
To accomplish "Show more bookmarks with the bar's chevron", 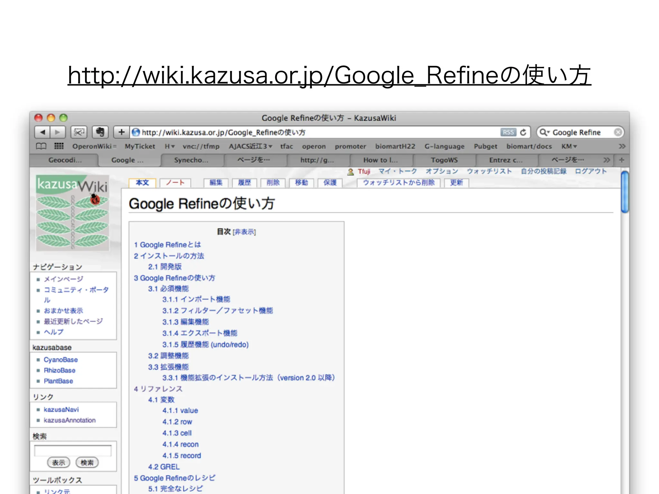I will 622,146.
